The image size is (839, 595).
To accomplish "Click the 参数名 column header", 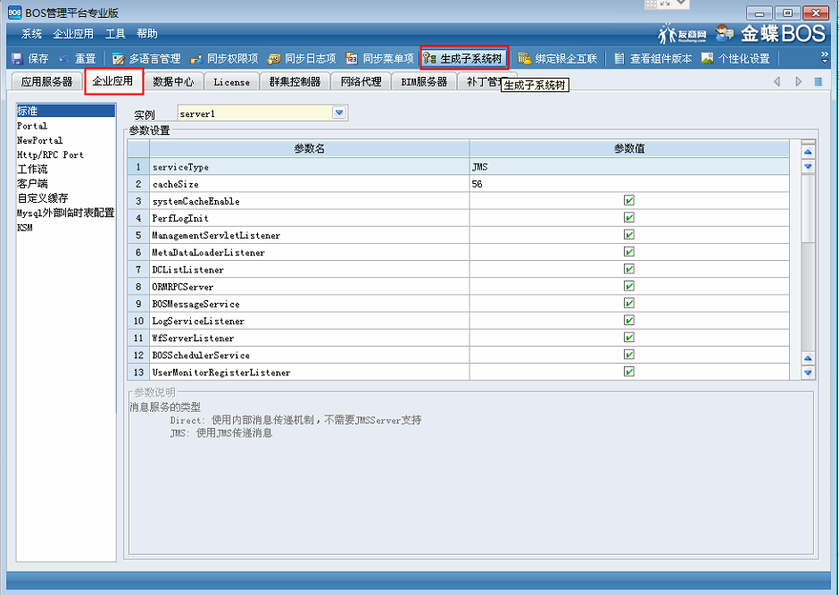I will point(310,148).
